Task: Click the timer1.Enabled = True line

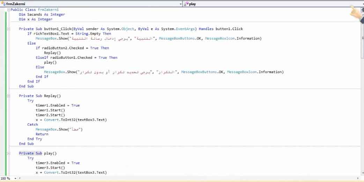Action: coord(58,105)
